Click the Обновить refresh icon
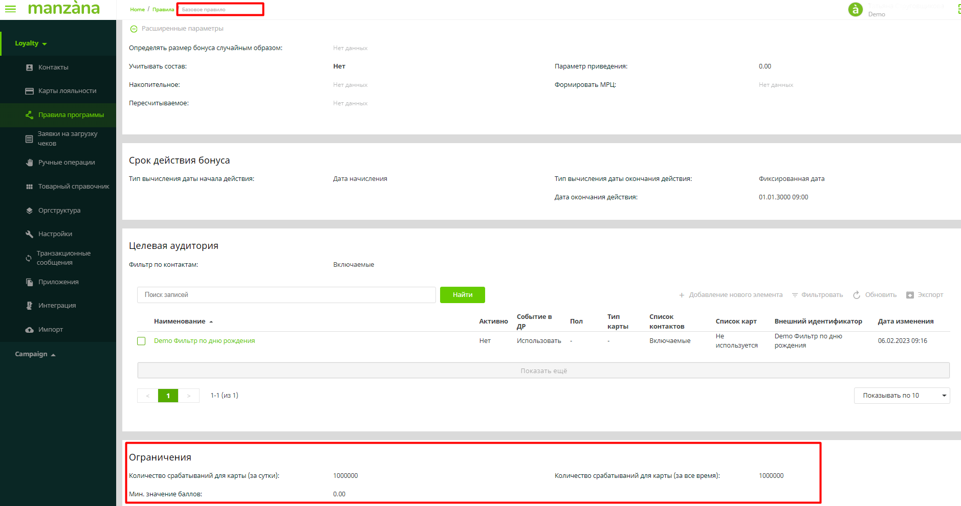This screenshot has height=506, width=961. pos(875,295)
